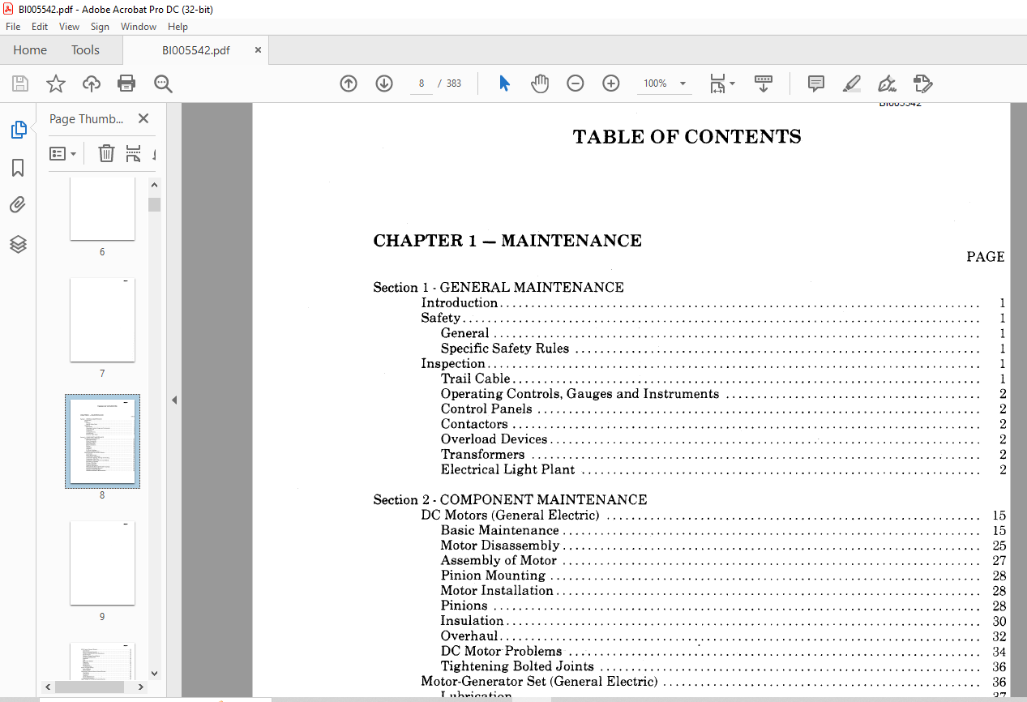Zoom out with the minus icon
The height and width of the screenshot is (702, 1027).
click(x=576, y=83)
